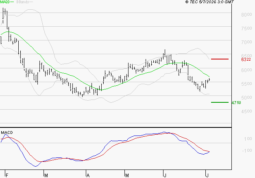The height and width of the screenshot is (178, 255).
Task: Click the red 6322 resistance line
Action: click(x=220, y=59)
